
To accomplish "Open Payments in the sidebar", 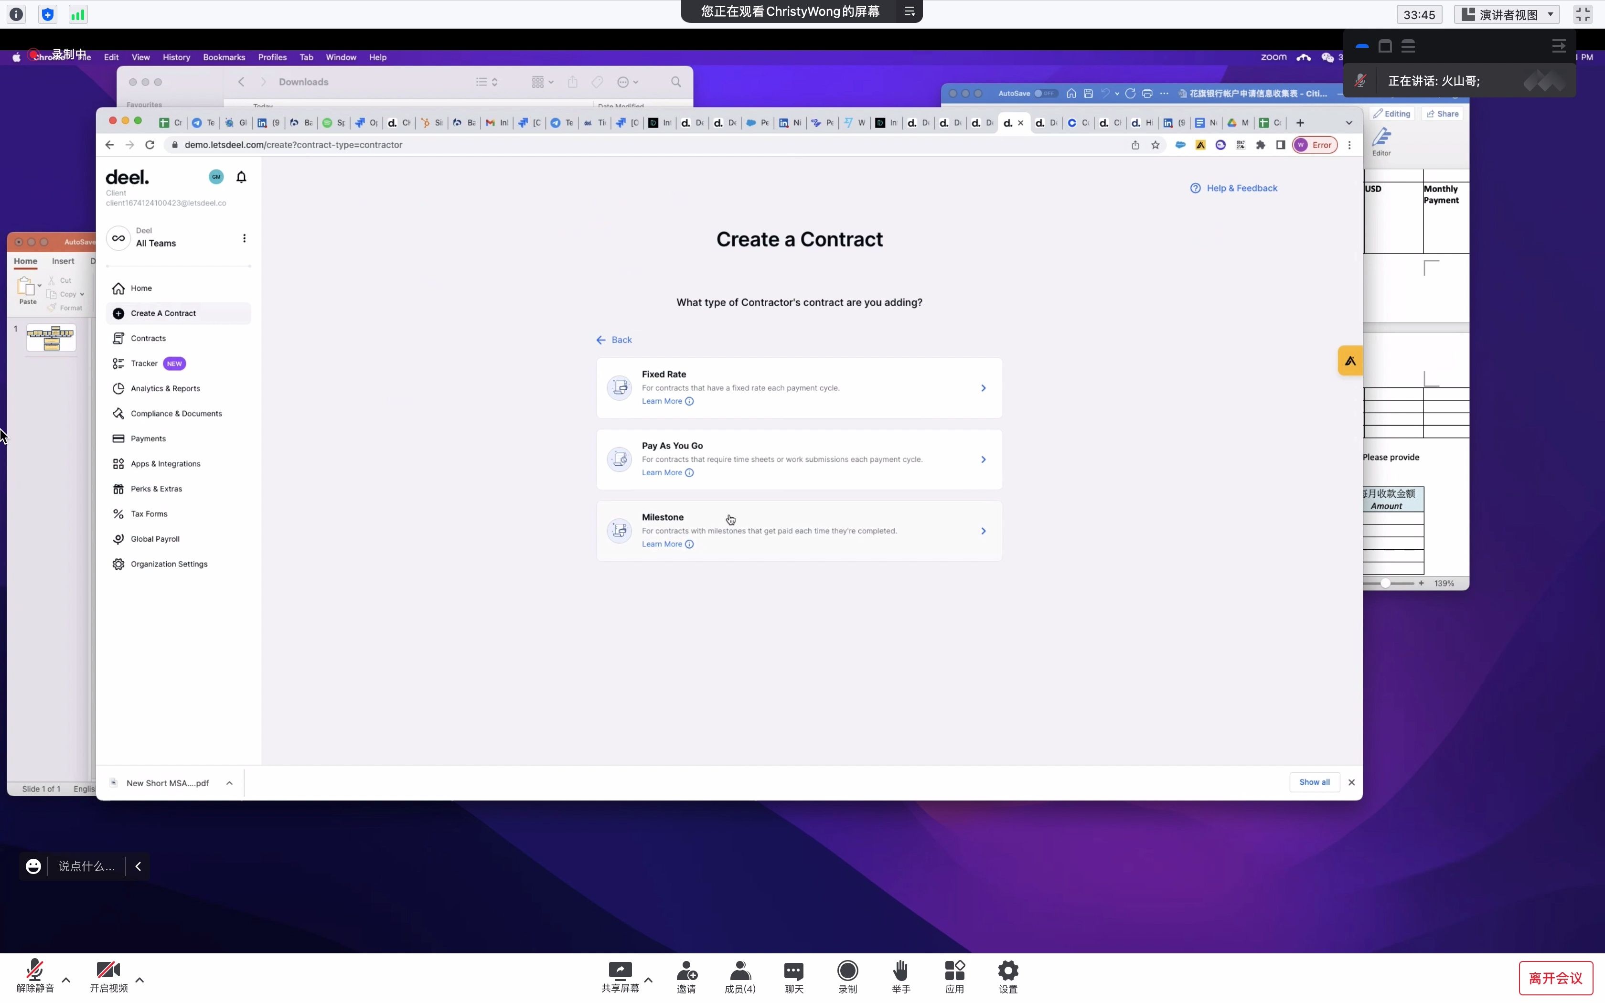I will click(178, 438).
